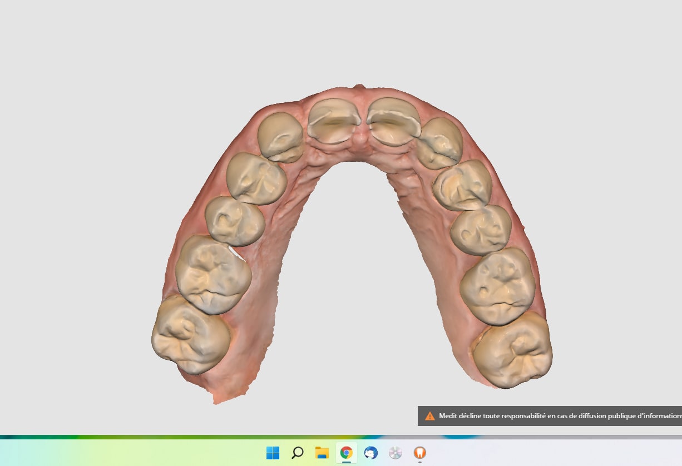Open the Windows Start menu
This screenshot has height=466, width=682.
273,453
